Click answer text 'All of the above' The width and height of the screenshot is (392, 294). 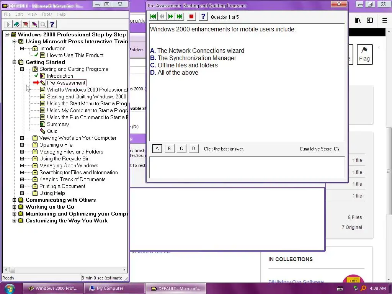point(178,72)
